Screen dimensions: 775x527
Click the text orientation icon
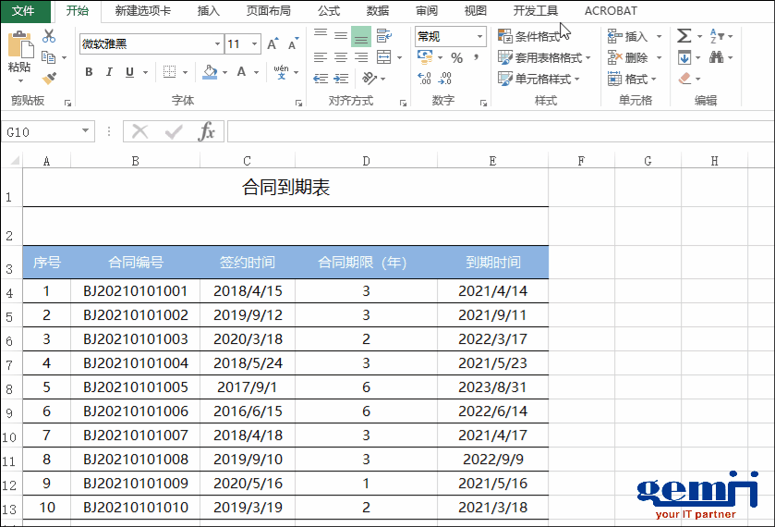coord(369,79)
